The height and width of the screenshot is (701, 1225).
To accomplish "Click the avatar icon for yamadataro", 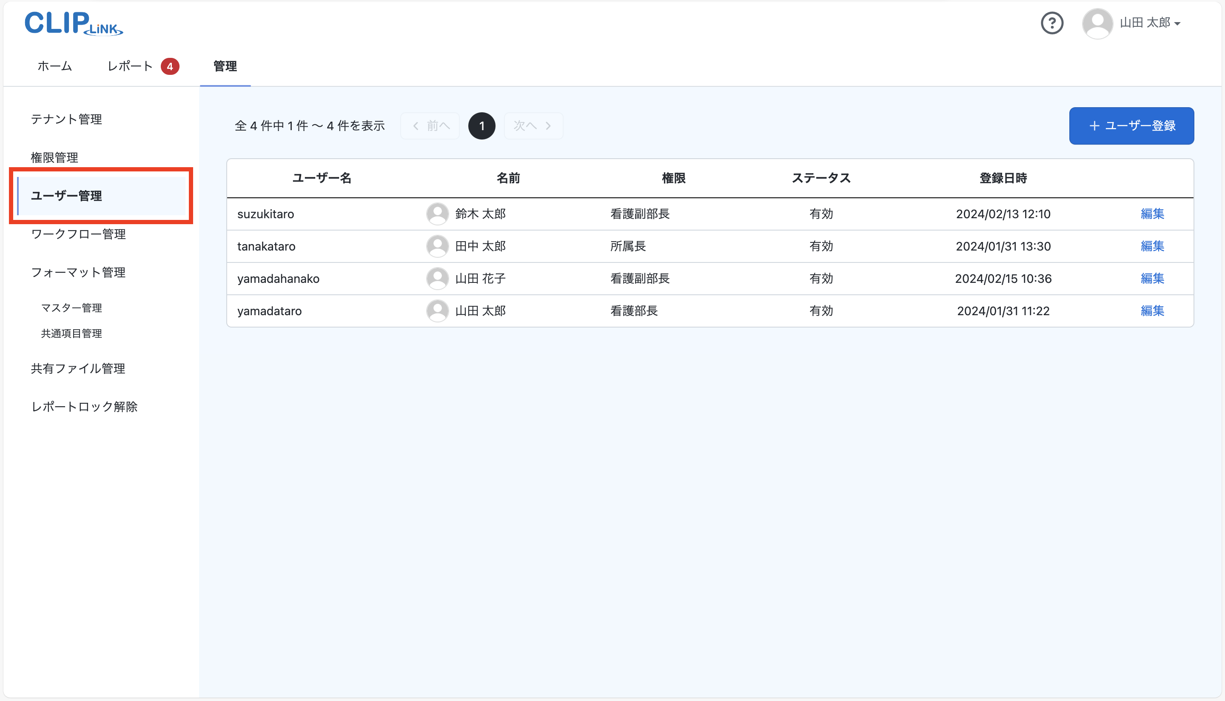I will (437, 311).
